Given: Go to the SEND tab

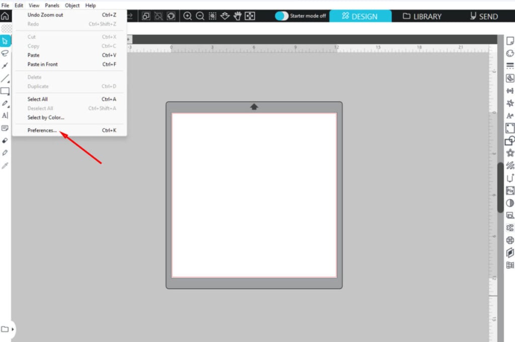Looking at the screenshot, I should (483, 16).
